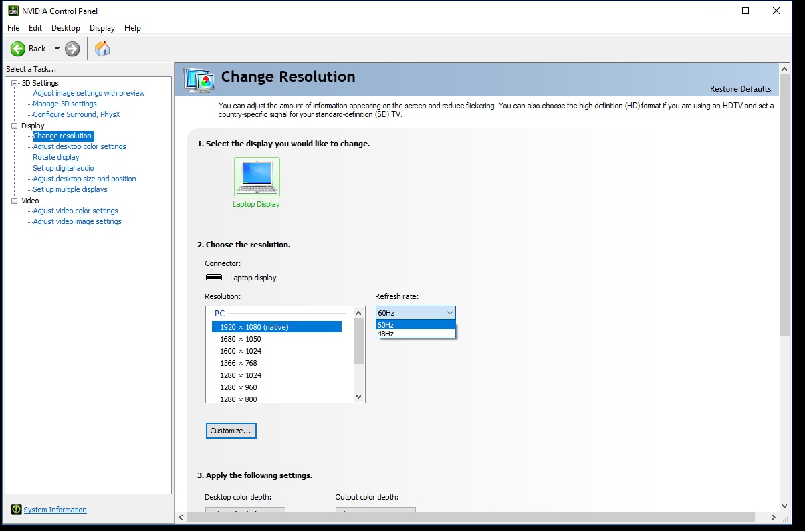805x531 pixels.
Task: Open Manage 3D settings
Action: tap(65, 104)
